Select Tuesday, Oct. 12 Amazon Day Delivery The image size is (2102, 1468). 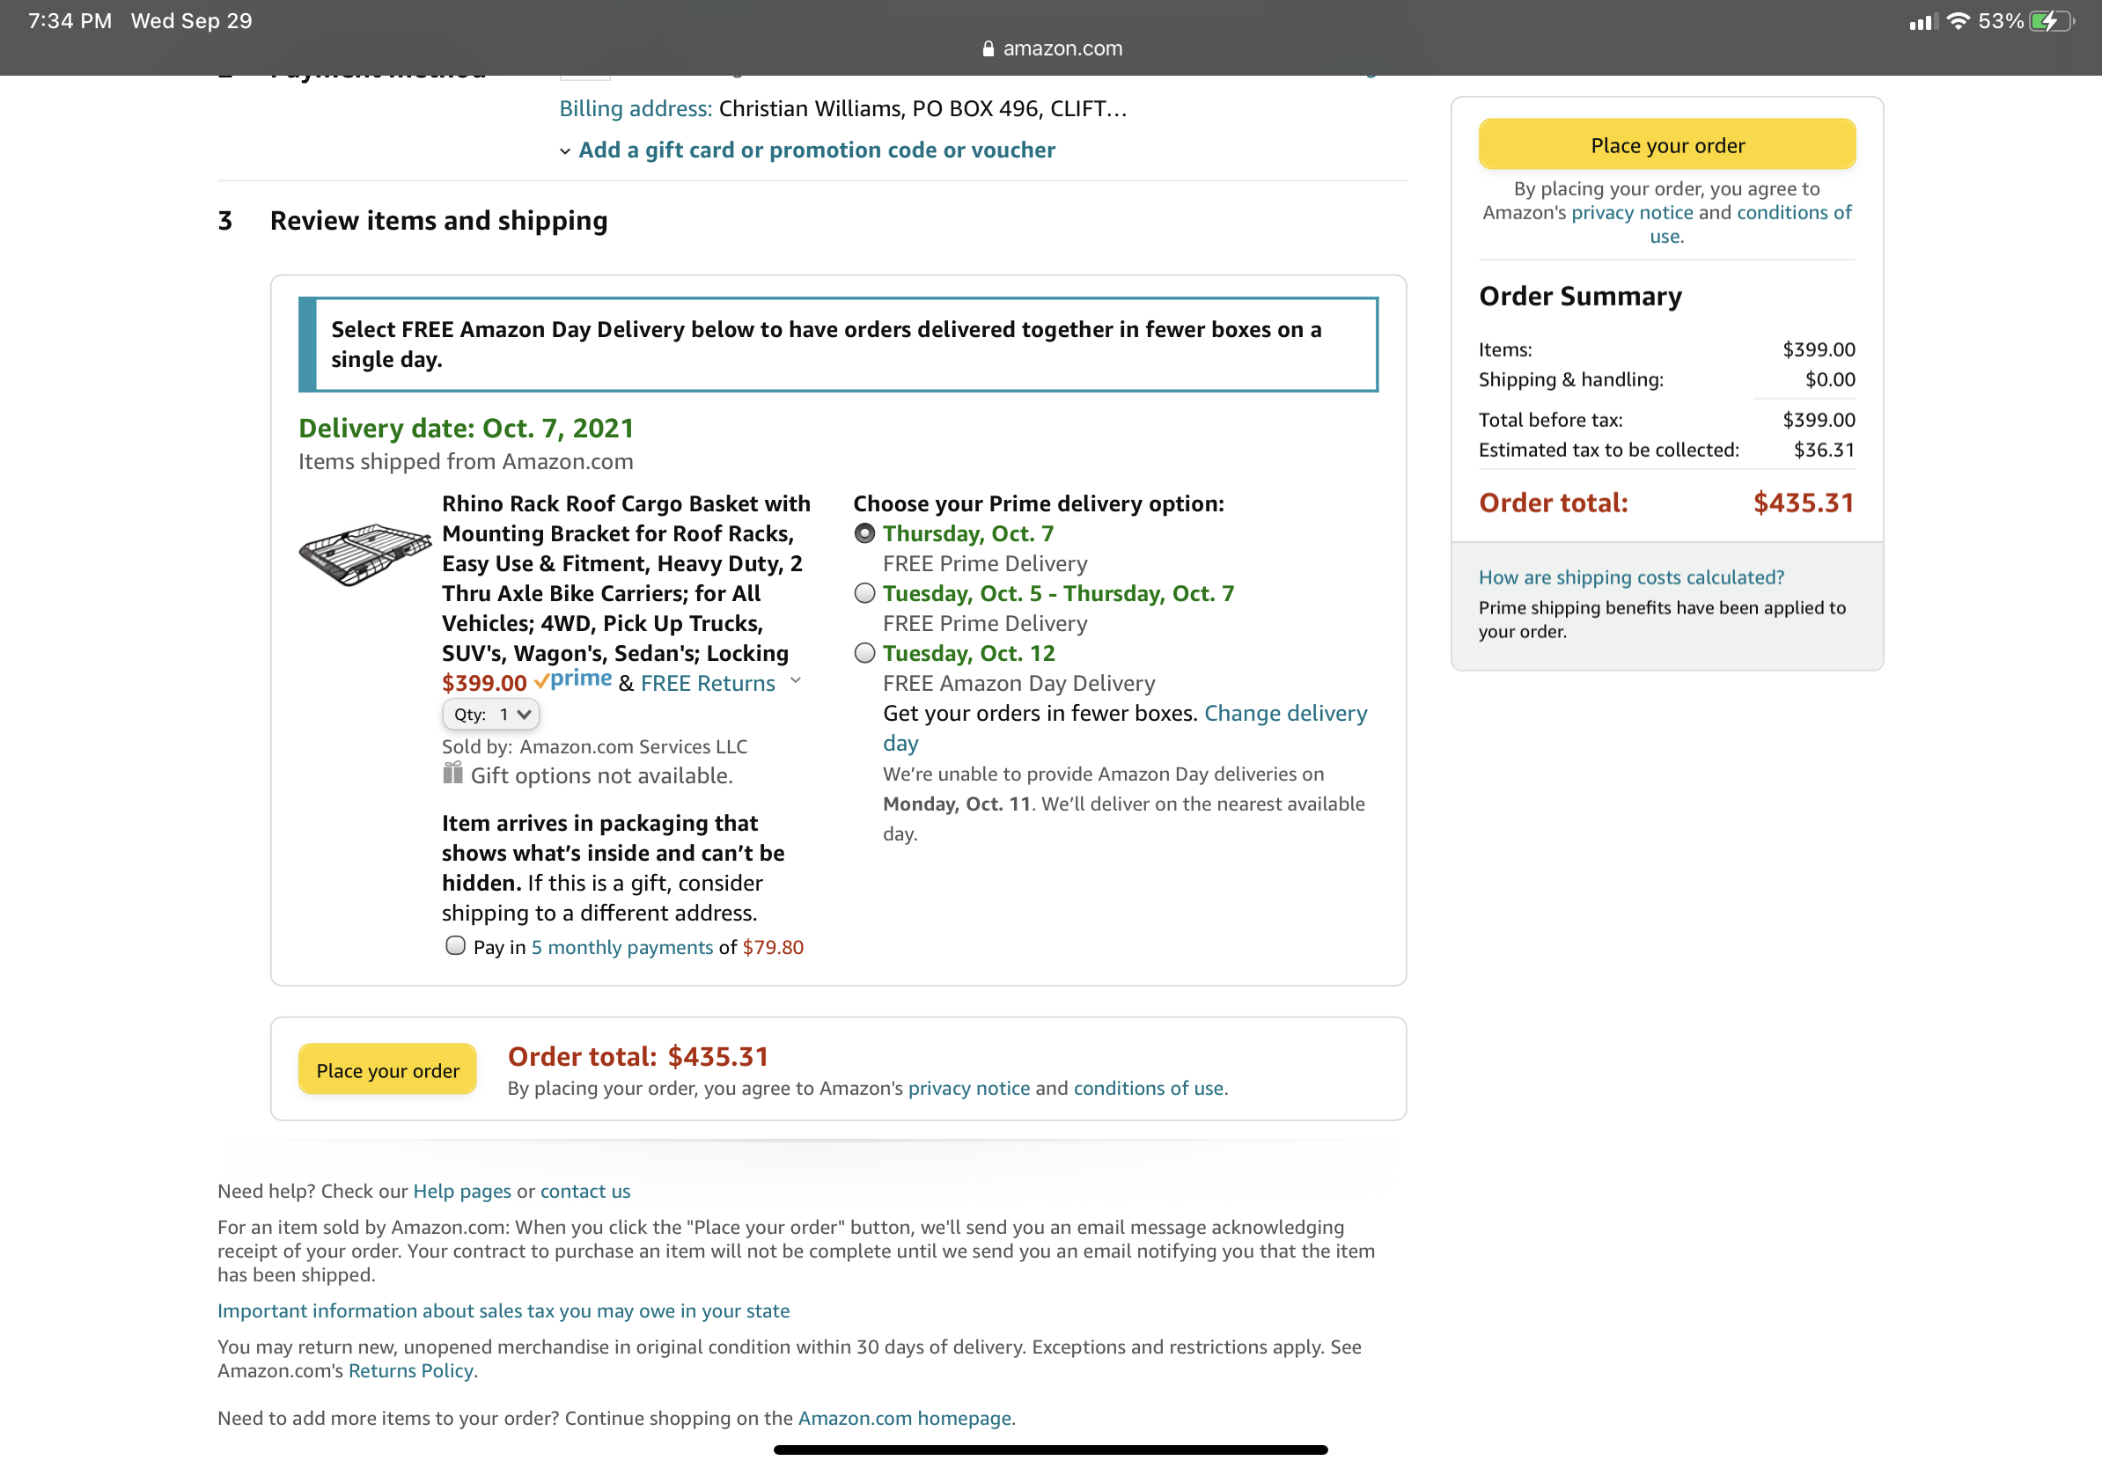tap(864, 653)
